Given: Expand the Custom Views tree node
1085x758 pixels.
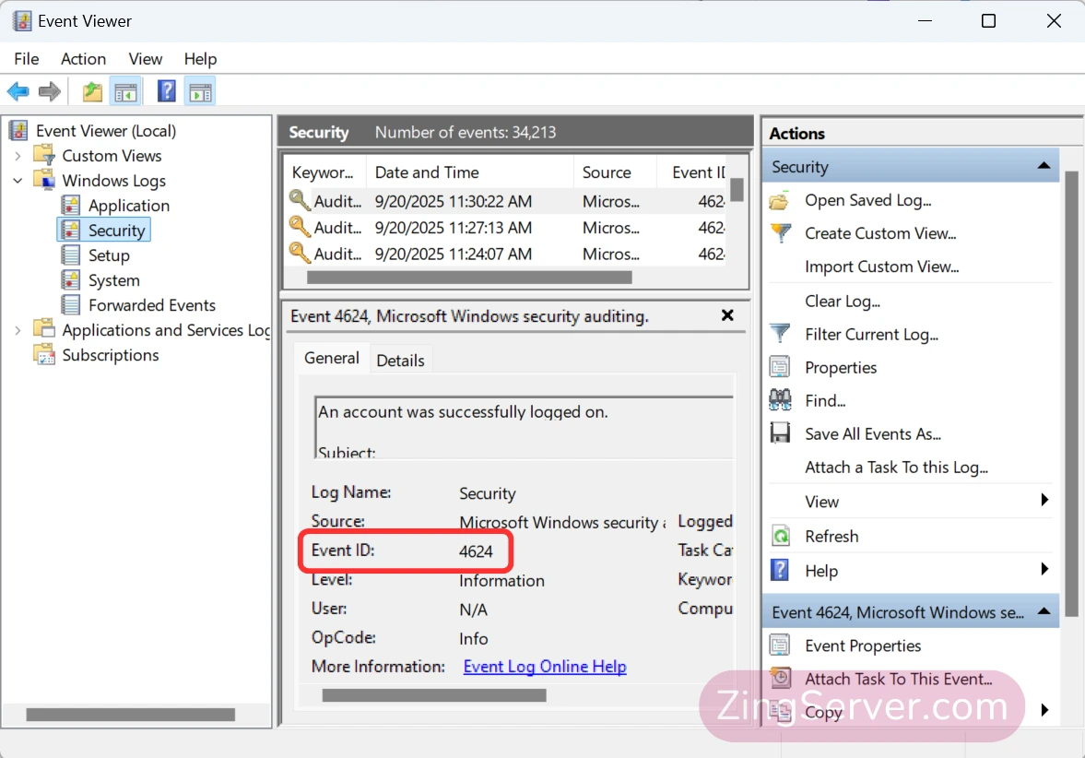Looking at the screenshot, I should pos(18,156).
